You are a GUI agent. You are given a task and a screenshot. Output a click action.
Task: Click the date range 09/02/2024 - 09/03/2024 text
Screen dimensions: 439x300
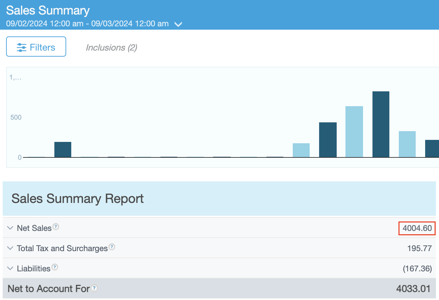click(x=87, y=24)
